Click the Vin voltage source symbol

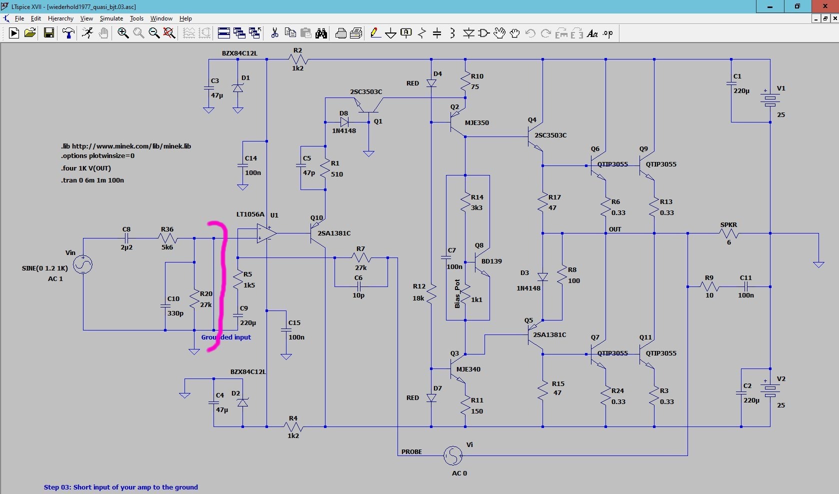point(83,264)
